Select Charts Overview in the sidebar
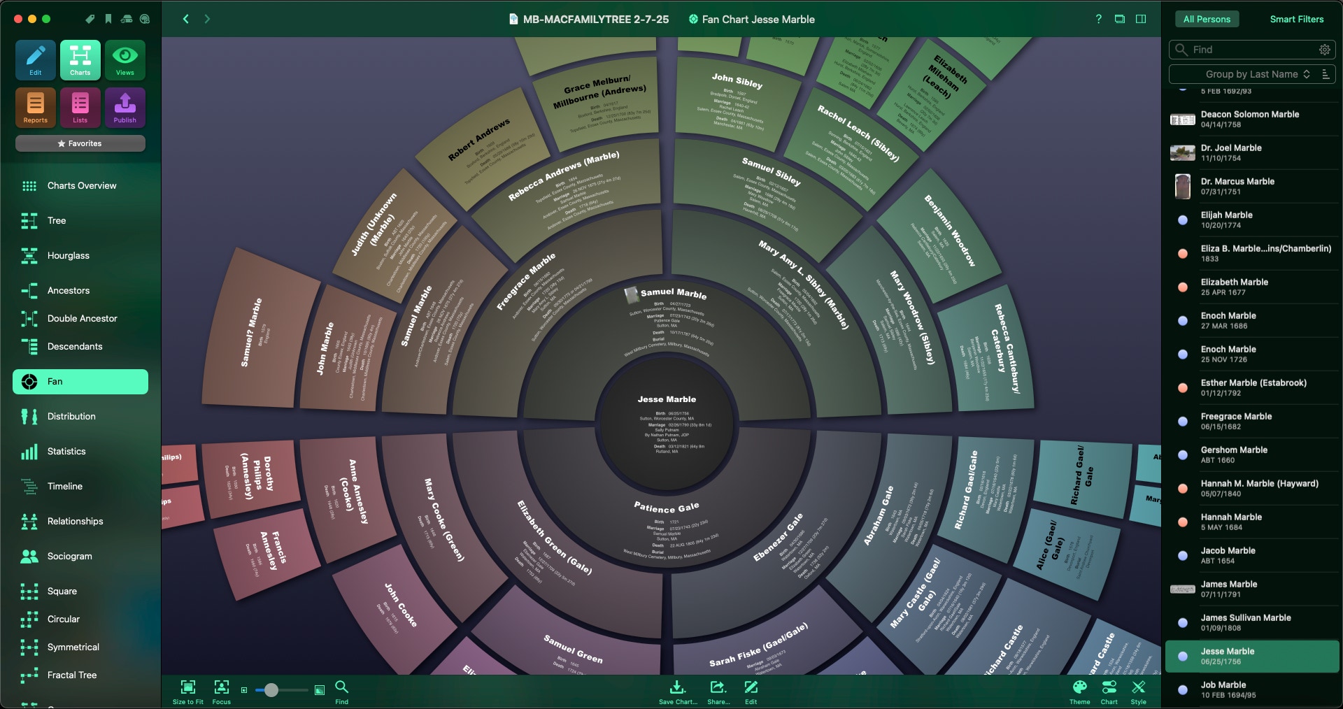 click(x=80, y=186)
